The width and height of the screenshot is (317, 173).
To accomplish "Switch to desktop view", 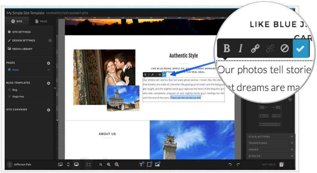I will coord(76,165).
